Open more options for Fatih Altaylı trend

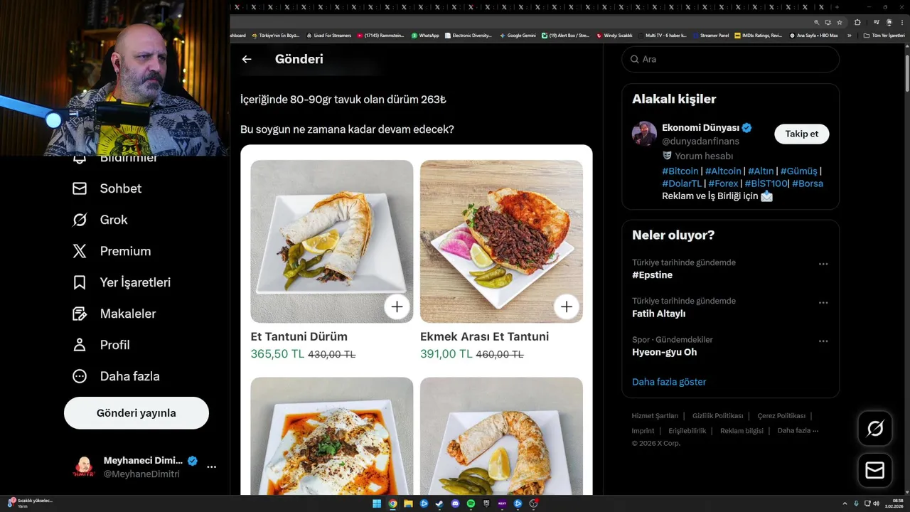823,302
